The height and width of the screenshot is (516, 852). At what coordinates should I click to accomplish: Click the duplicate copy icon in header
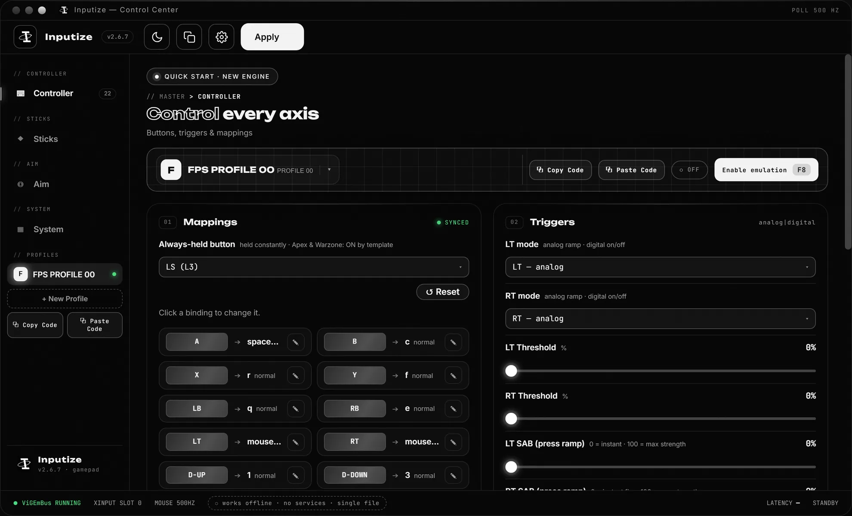(189, 37)
